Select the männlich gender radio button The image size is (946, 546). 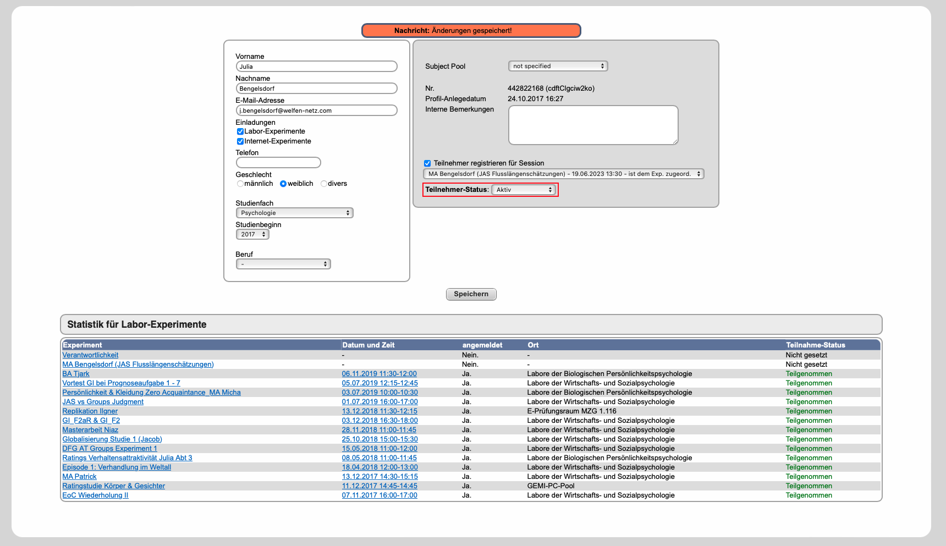coord(240,184)
